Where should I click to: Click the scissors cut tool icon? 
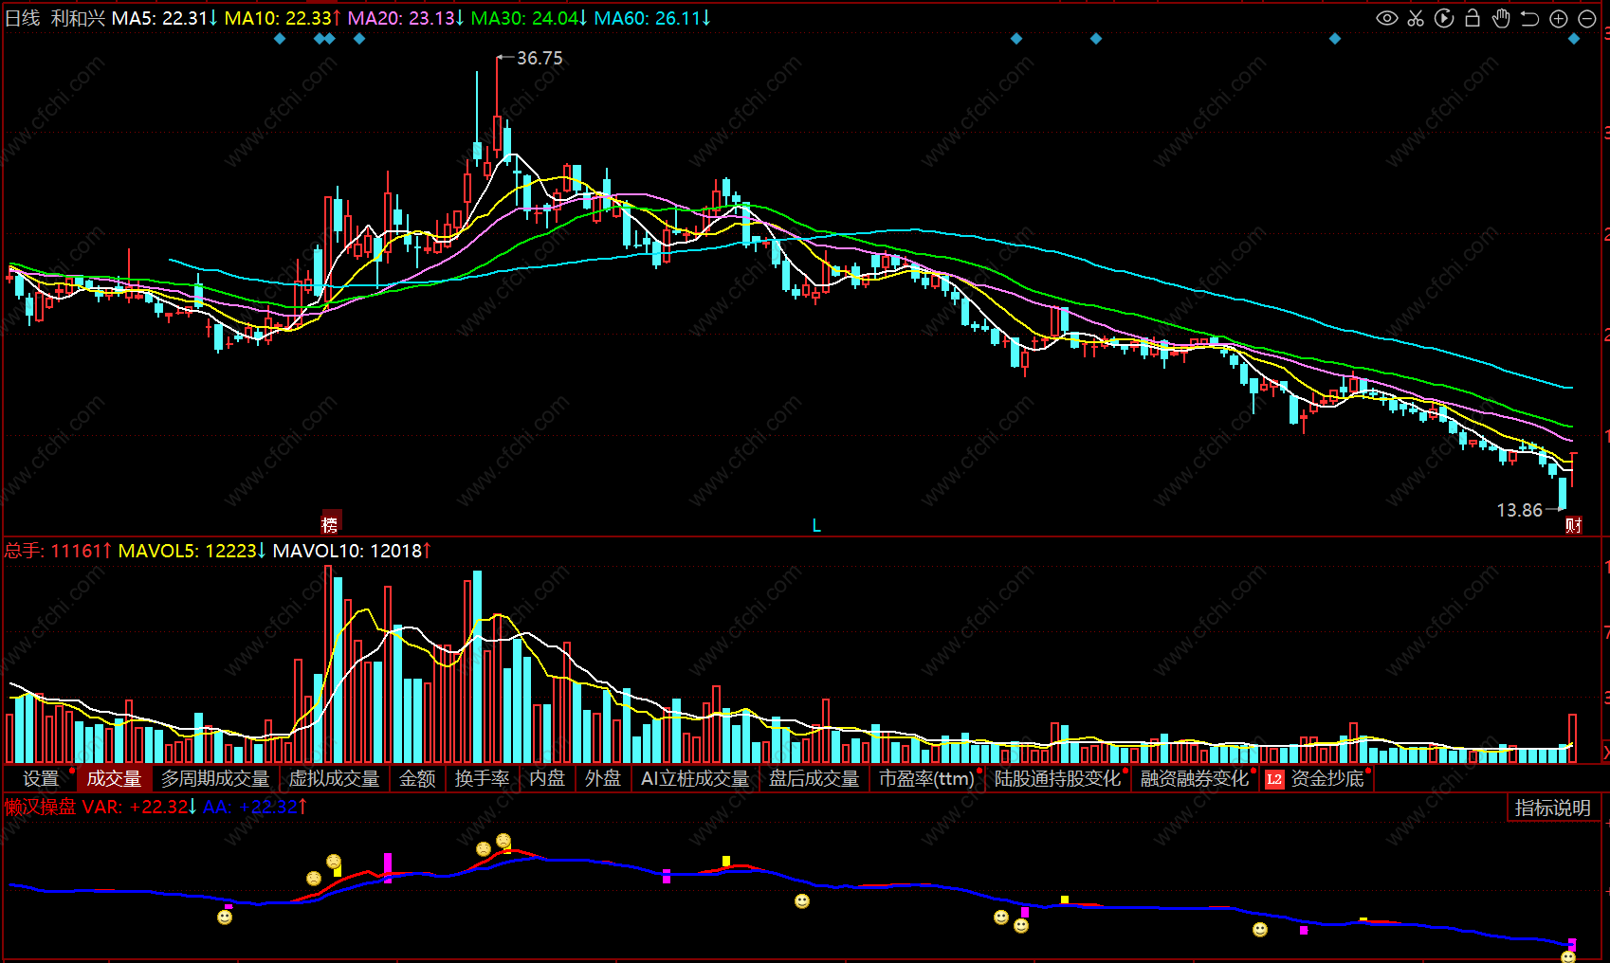(1416, 18)
